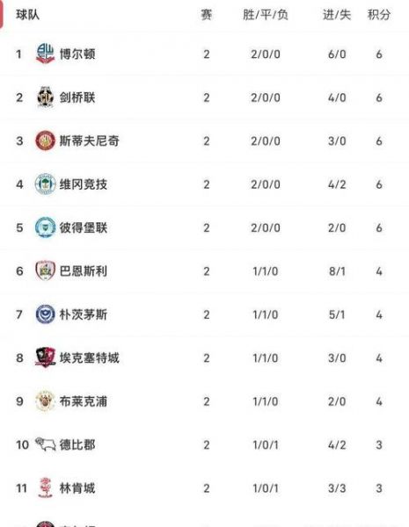
Task: Click 巴恩斯利's 8/1 goals record
Action: point(337,271)
